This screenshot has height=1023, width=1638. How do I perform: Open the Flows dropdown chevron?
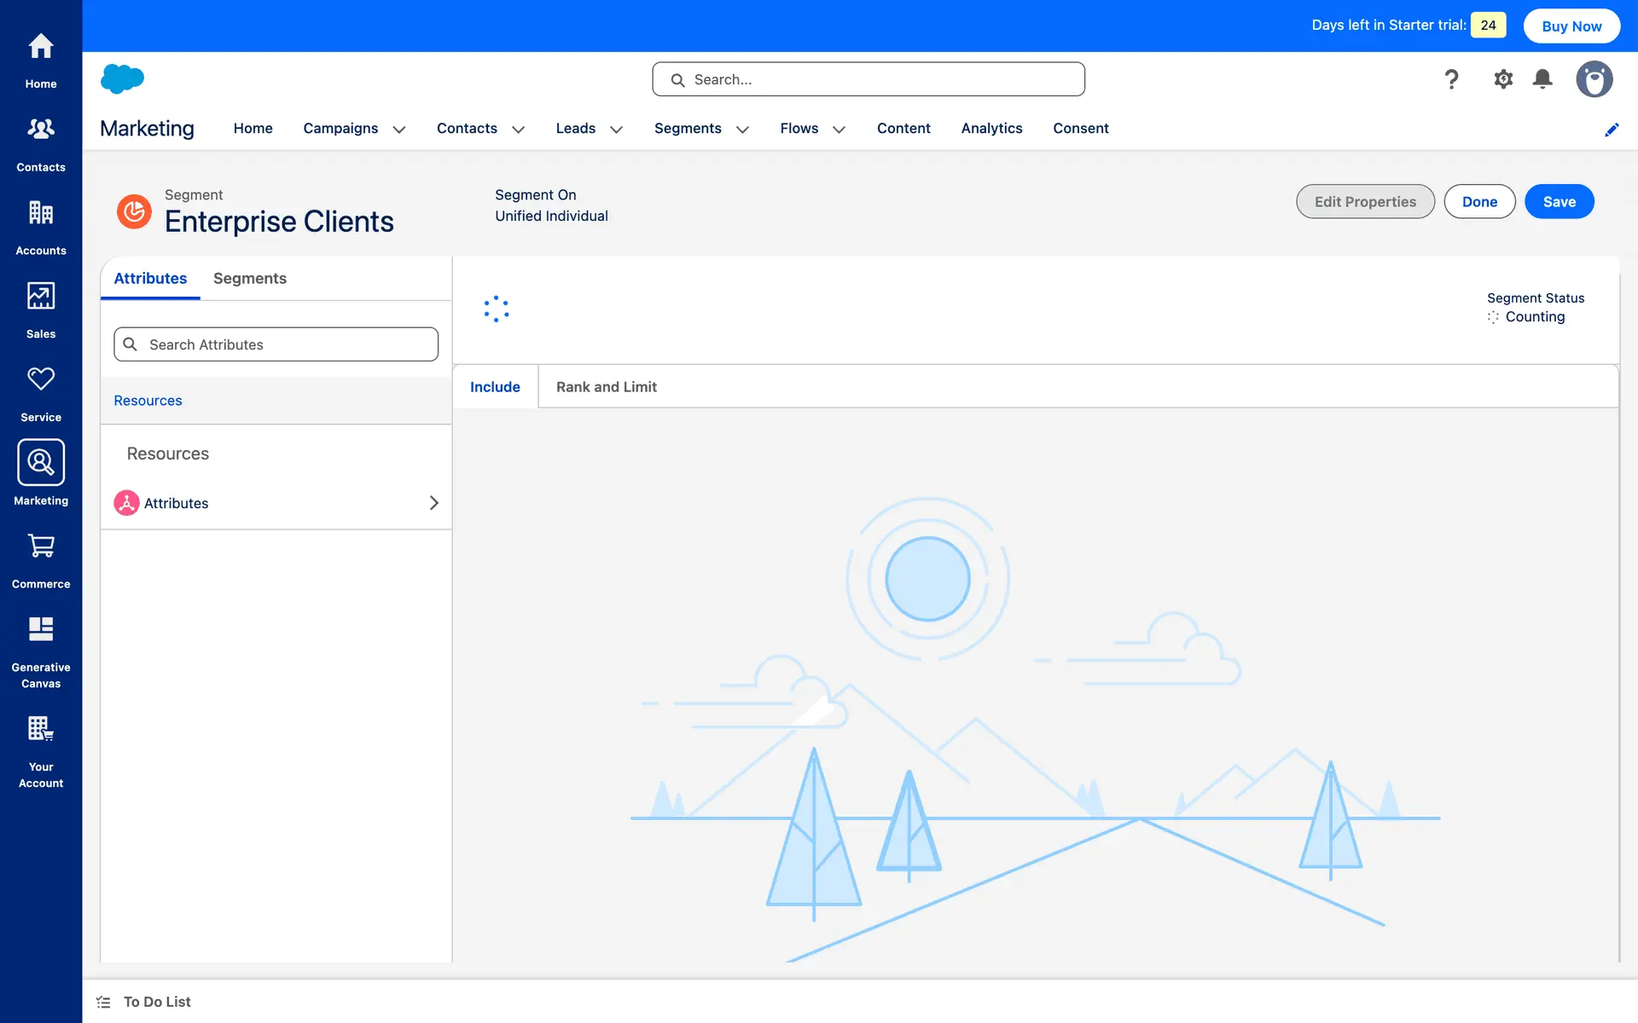pyautogui.click(x=839, y=130)
